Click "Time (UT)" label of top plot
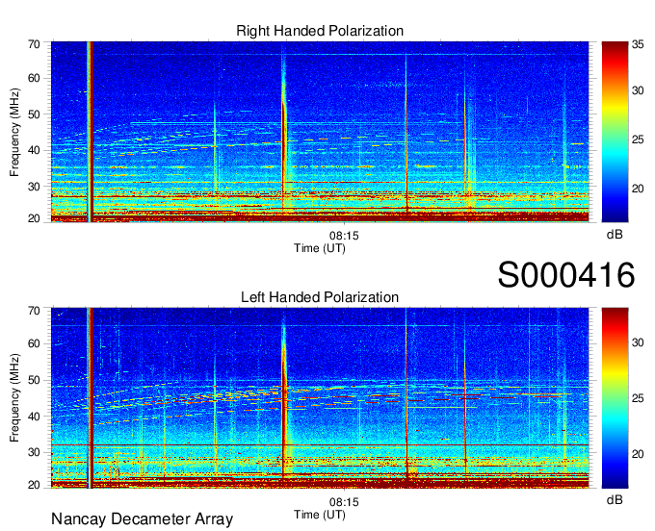The height and width of the screenshot is (531, 655). click(x=320, y=248)
